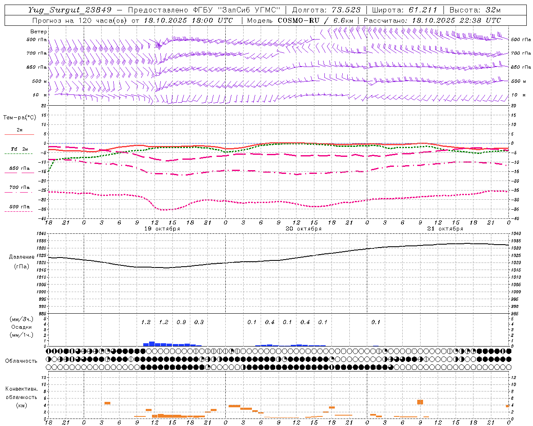Image resolution: width=533 pixels, height=426 pixels.
Task: Click the Ветер panel label
Action: tap(39, 32)
